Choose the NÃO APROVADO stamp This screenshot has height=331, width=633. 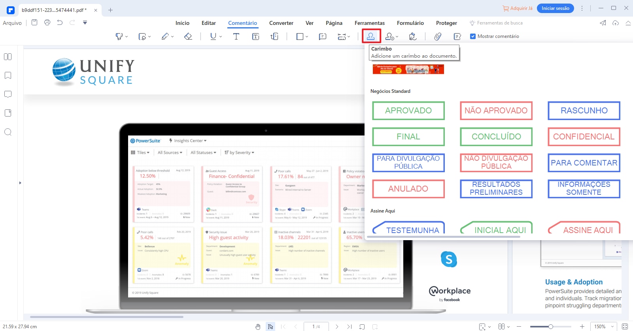(x=496, y=111)
